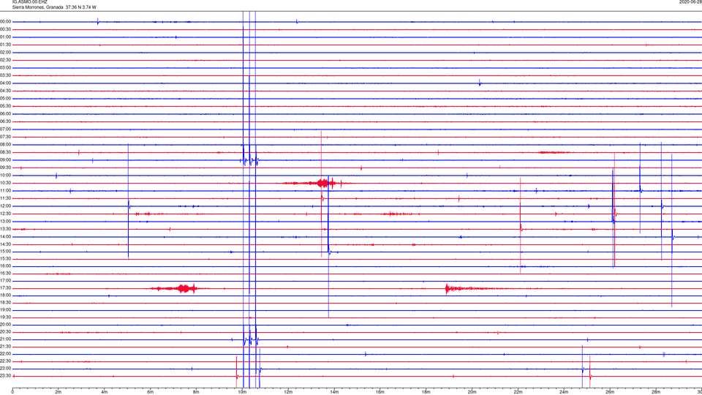Click the 26m axis tick label
Image resolution: width=702 pixels, height=395 pixels.
pyautogui.click(x=610, y=392)
